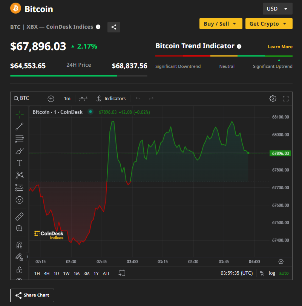Change the chart style type

pyautogui.click(x=83, y=99)
